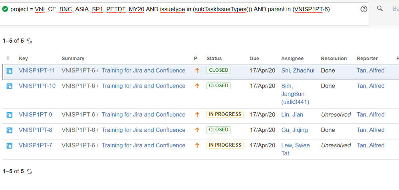Open assignee Lin, Jian profile link
The height and width of the screenshot is (190, 399).
pos(292,115)
